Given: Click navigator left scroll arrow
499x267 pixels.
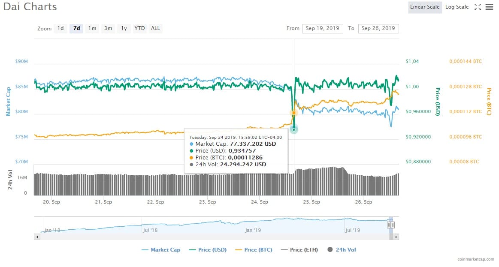Looking at the screenshot, I should pyautogui.click(x=37, y=237).
